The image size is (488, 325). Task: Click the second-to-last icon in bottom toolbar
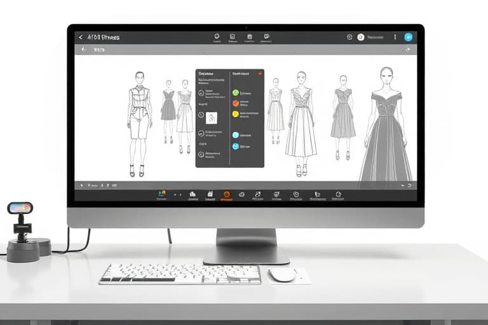pyautogui.click(x=317, y=195)
